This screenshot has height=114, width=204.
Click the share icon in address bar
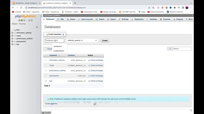149,8
